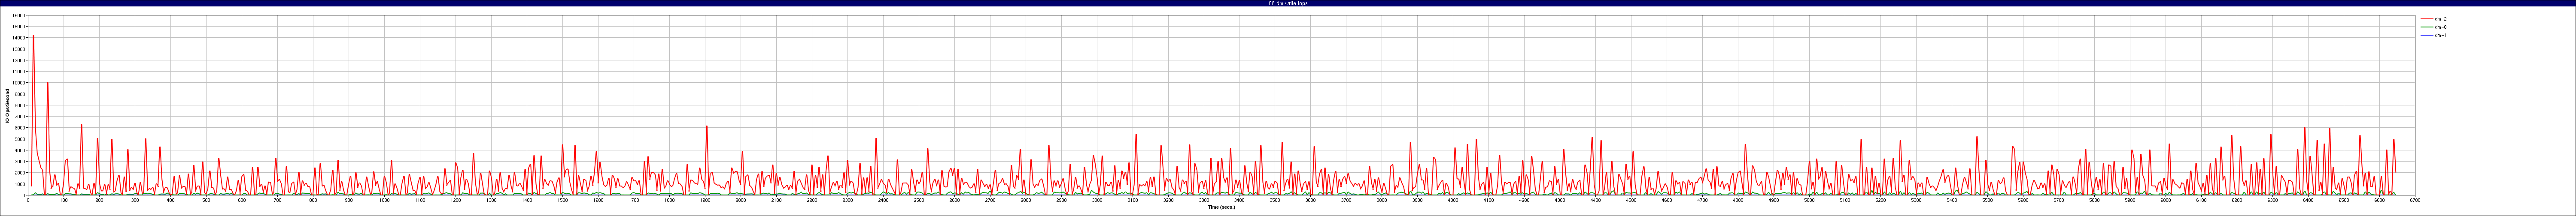This screenshot has width=2576, height=216.
Task: Click the 10000 y-axis tick value
Action: pos(19,83)
